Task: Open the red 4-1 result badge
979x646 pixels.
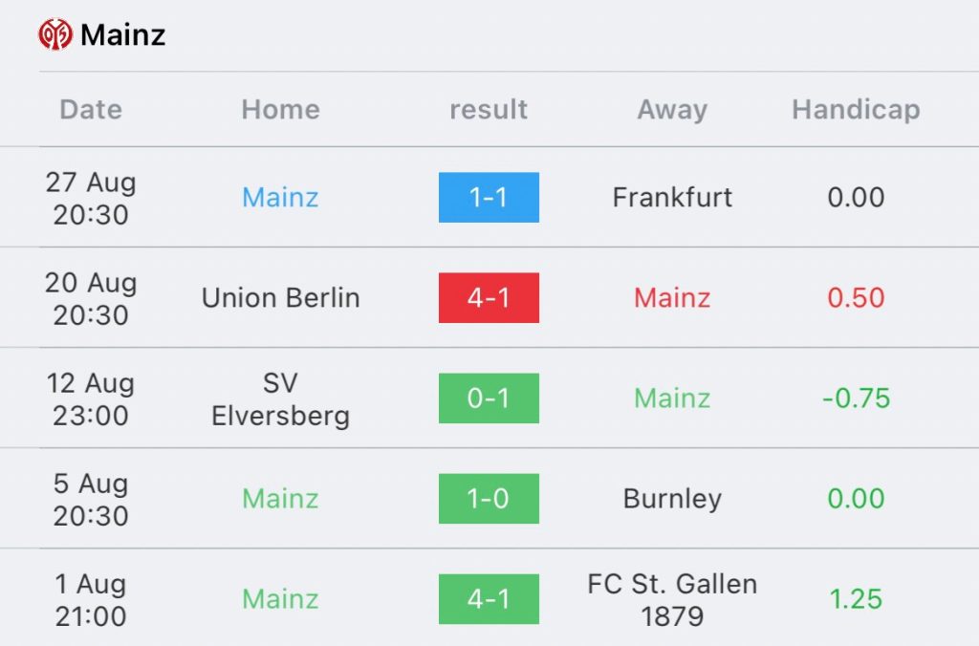Action: tap(489, 298)
